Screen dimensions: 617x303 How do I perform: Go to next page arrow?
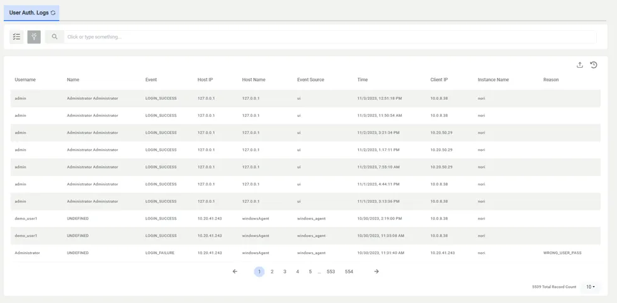376,272
